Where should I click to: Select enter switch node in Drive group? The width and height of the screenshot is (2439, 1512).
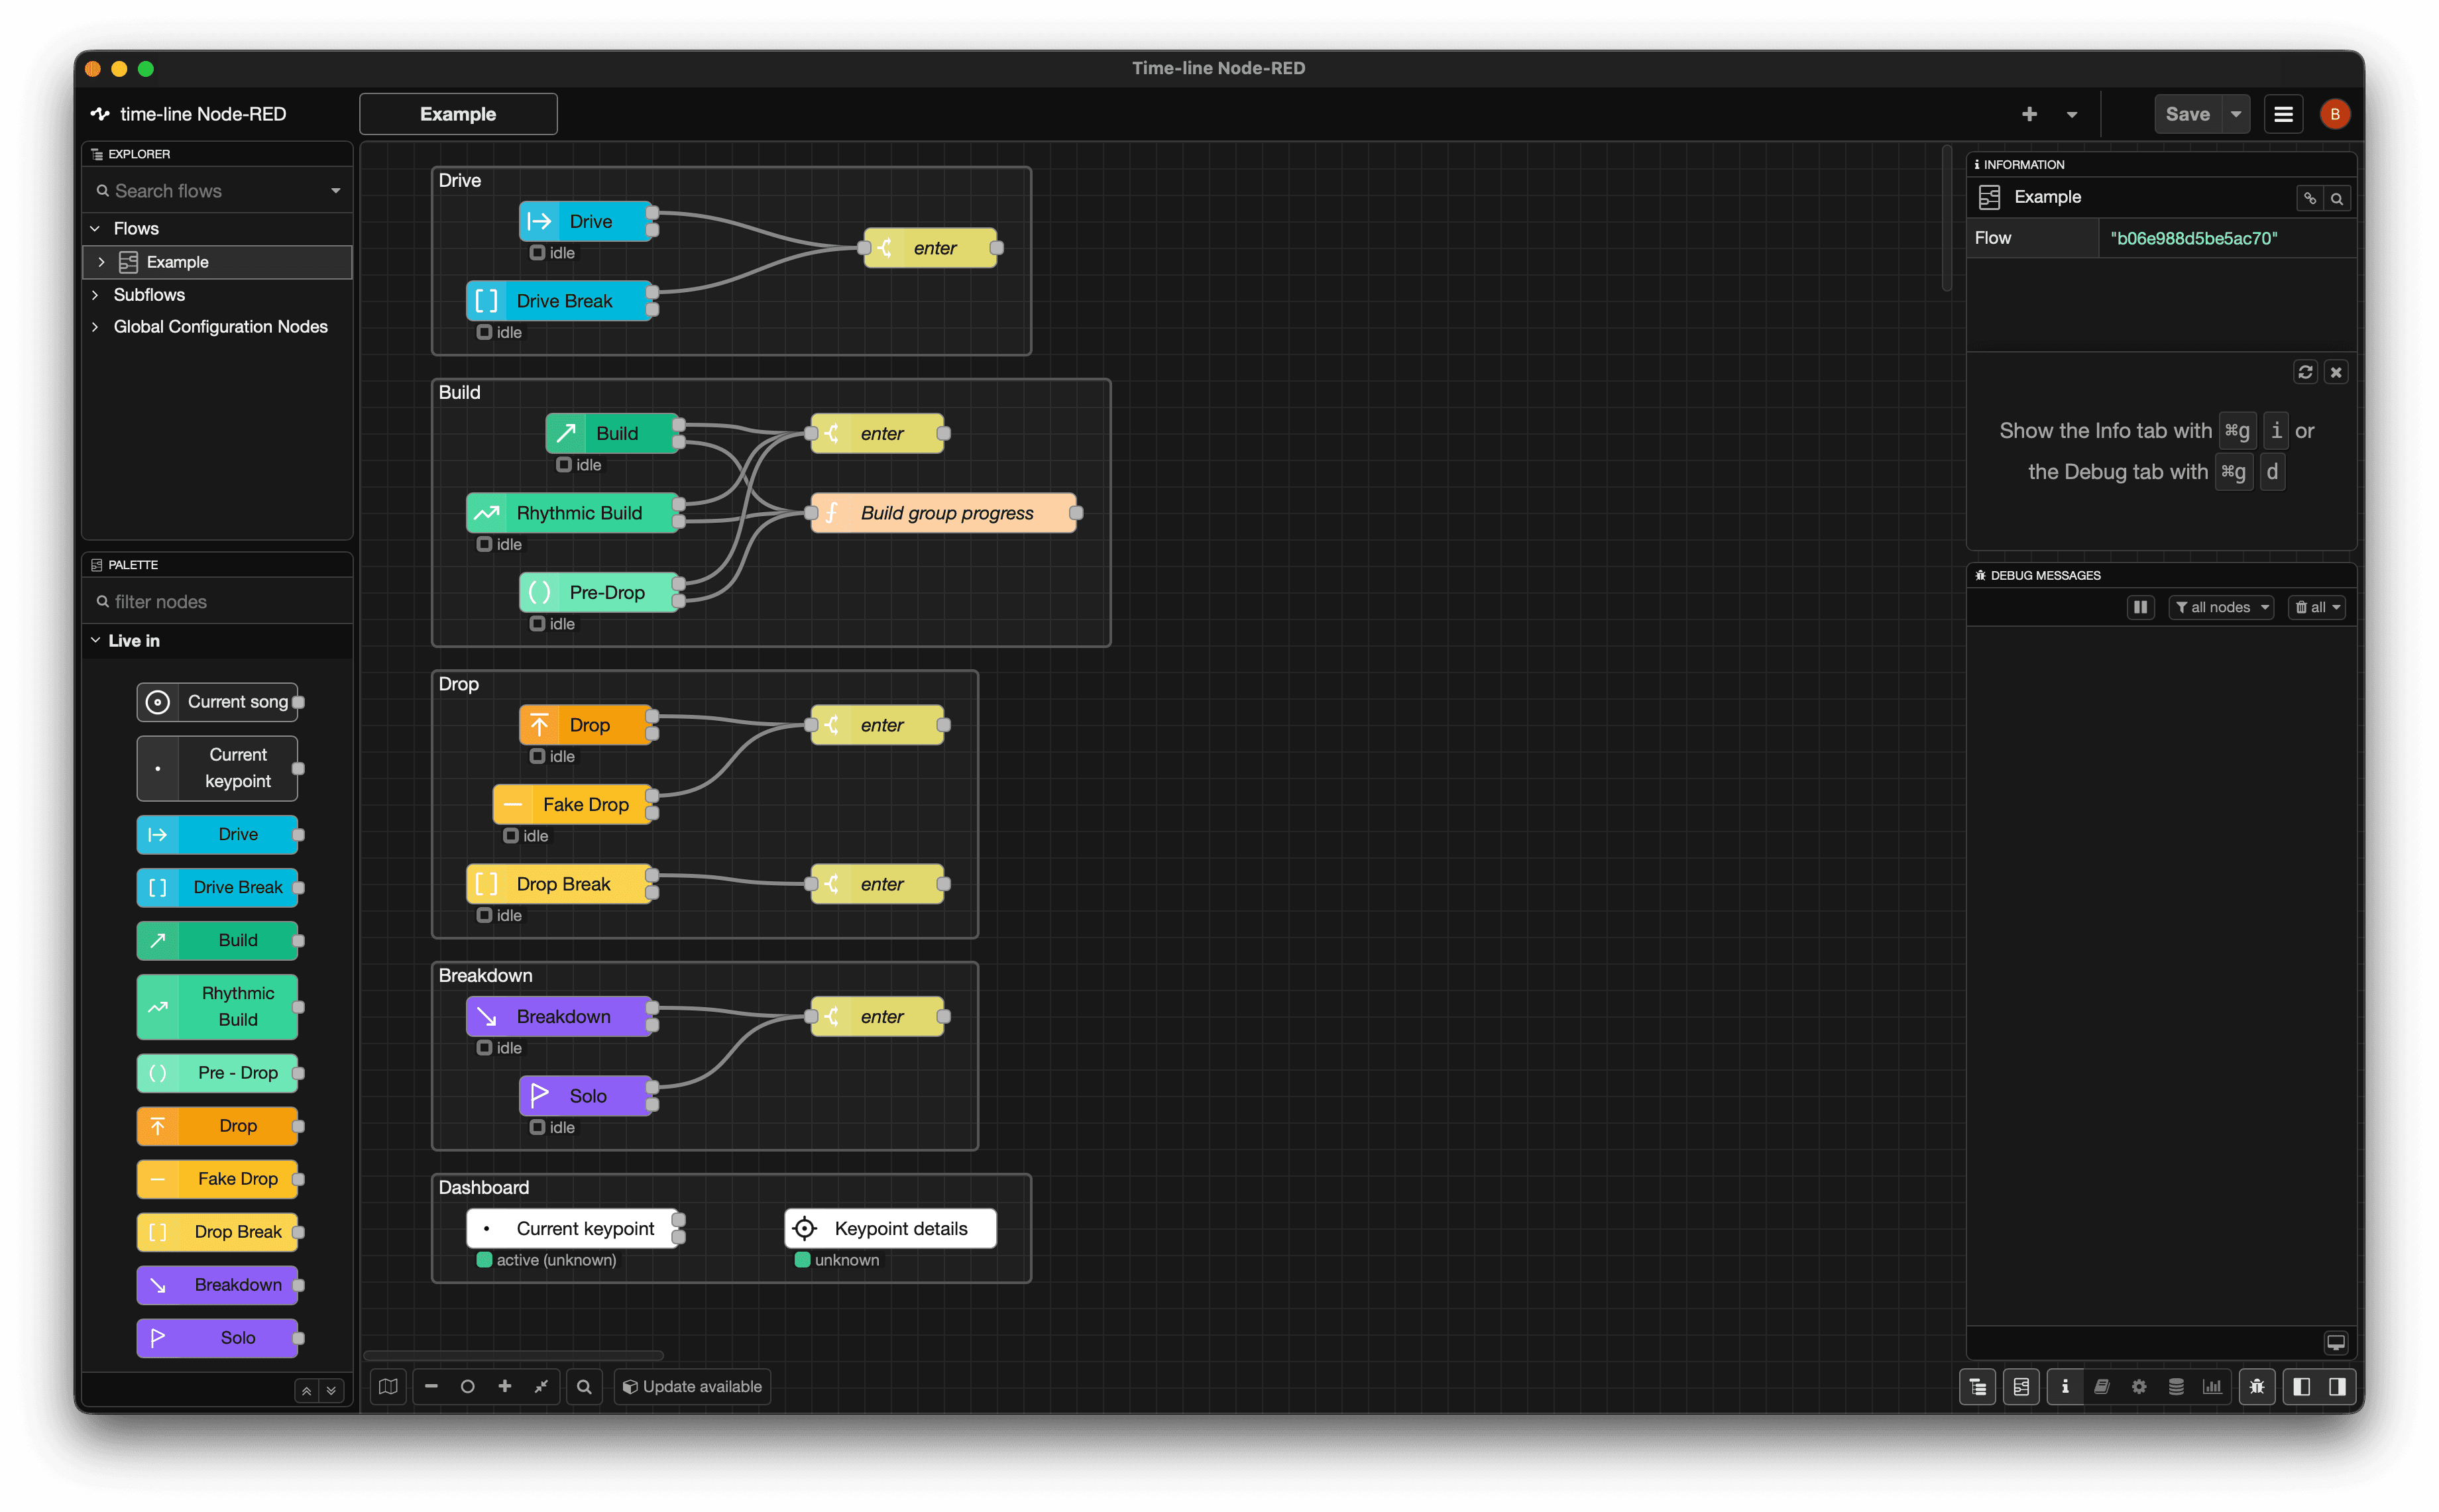(x=930, y=248)
